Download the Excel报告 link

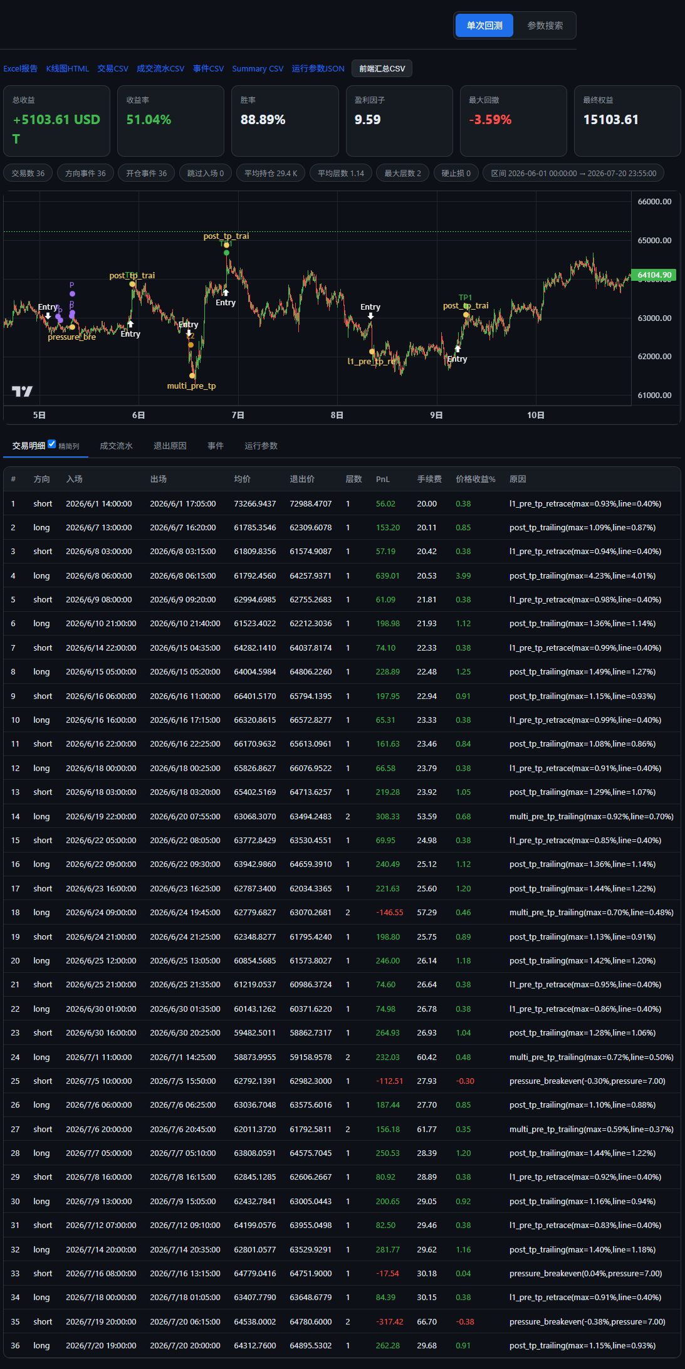tap(21, 68)
